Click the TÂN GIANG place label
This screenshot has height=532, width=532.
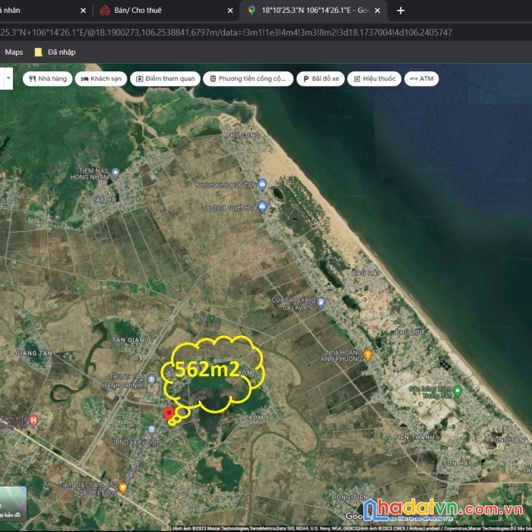pyautogui.click(x=131, y=340)
